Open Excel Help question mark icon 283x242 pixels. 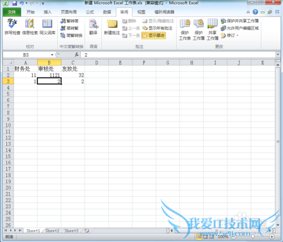coord(255,12)
